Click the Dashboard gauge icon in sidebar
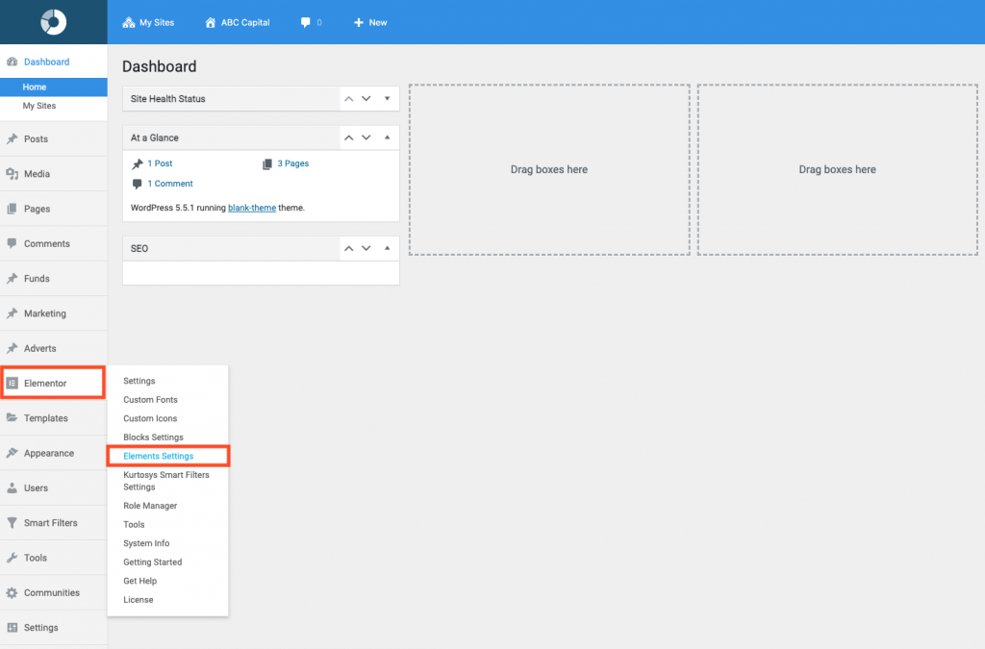985x649 pixels. tap(12, 62)
